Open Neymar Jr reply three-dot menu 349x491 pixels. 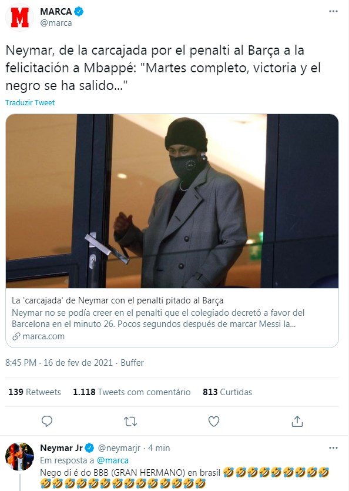[333, 448]
